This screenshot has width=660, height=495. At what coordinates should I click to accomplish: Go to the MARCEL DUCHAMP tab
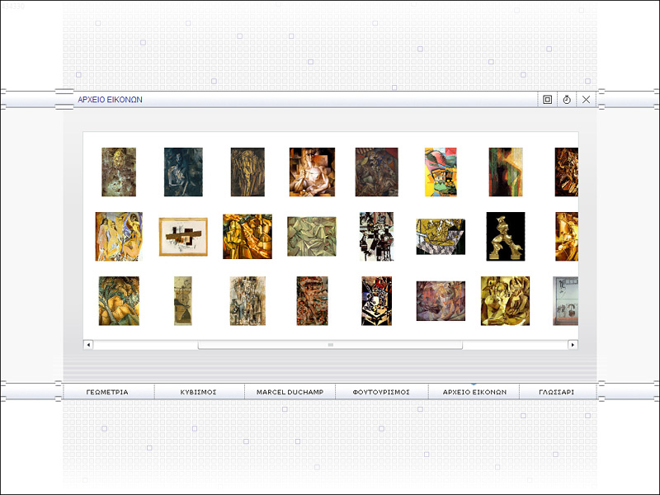pyautogui.click(x=290, y=392)
